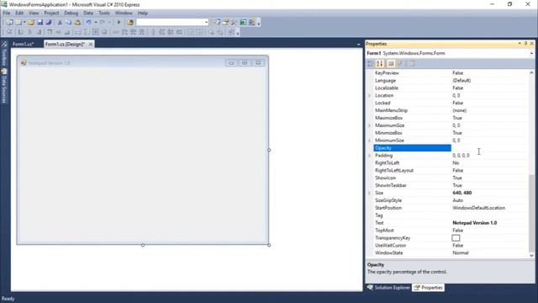Screen dimensions: 538x303
Task: Close the Form1.cs [Design]* tab
Action: click(91, 44)
